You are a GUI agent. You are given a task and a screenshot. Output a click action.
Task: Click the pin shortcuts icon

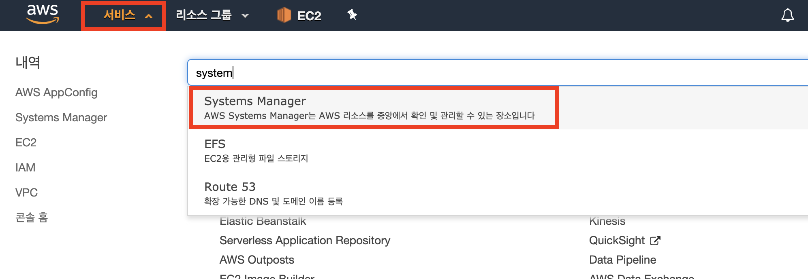tap(352, 15)
